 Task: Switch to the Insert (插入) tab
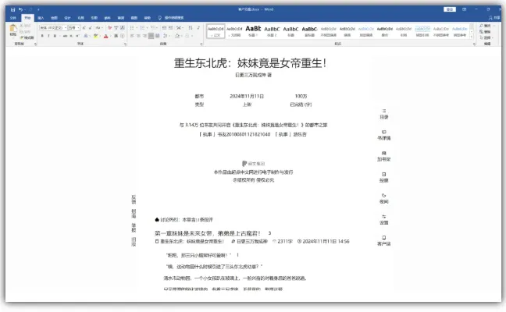pyautogui.click(x=41, y=18)
